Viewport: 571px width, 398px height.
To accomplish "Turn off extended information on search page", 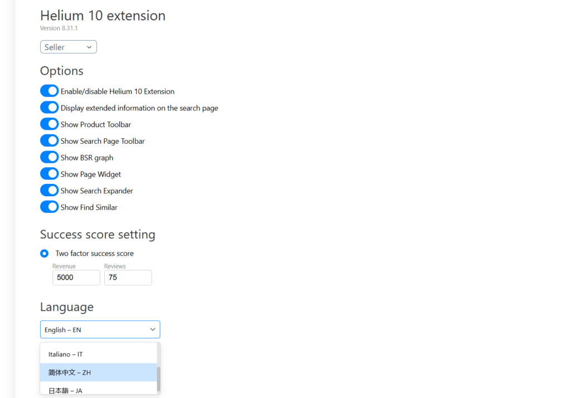I will coord(49,108).
